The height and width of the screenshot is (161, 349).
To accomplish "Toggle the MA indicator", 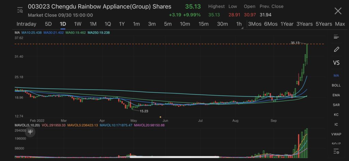I will 336,76.
